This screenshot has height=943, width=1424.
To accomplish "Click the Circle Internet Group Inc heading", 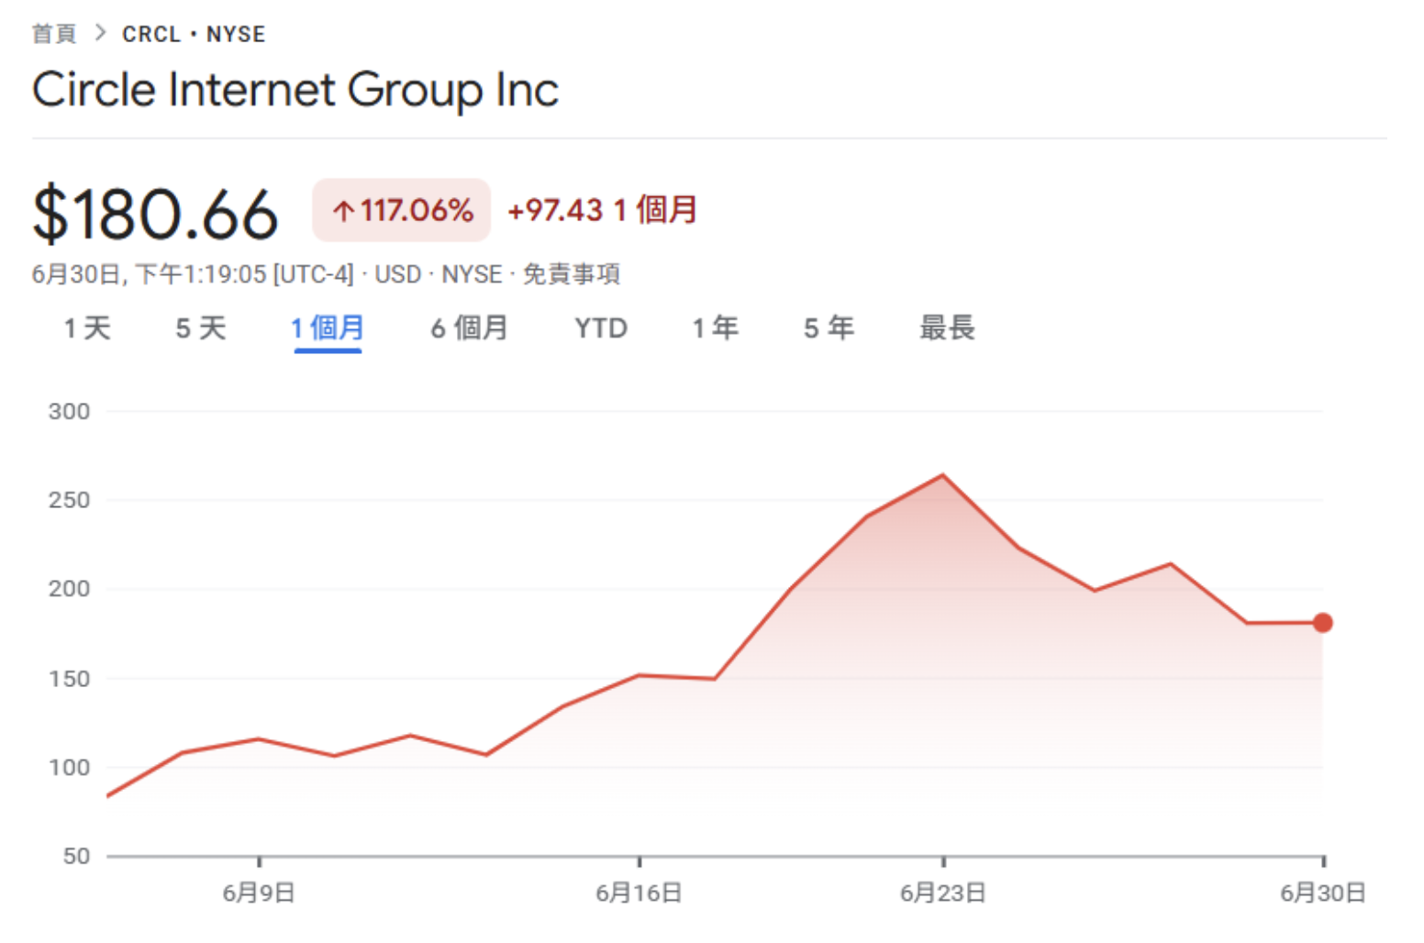I will pos(295,90).
